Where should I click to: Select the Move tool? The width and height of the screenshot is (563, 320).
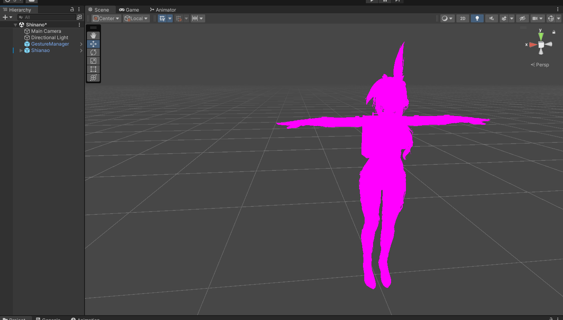click(x=93, y=44)
